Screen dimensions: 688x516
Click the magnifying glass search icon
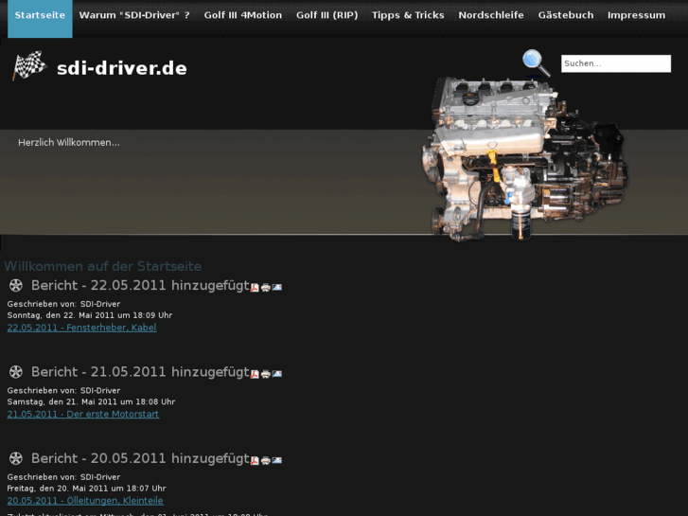[x=536, y=63]
